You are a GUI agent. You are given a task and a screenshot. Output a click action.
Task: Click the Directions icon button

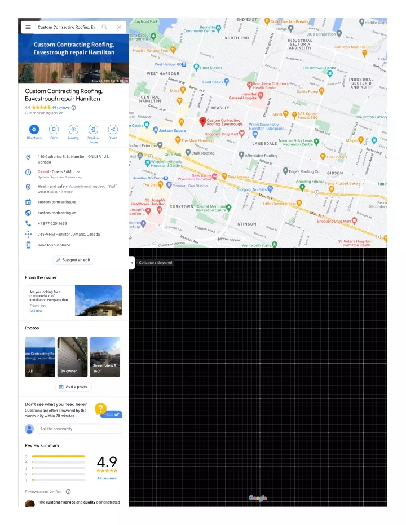coord(34,129)
